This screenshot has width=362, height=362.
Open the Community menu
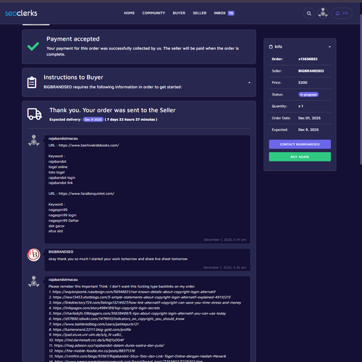point(153,13)
